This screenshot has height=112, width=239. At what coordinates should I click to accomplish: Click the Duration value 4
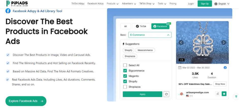click(x=212, y=74)
